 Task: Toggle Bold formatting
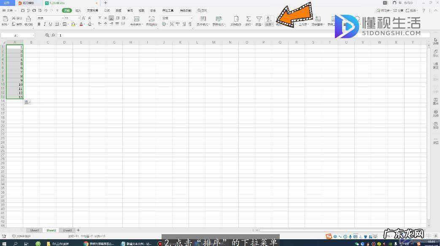pos(39,25)
